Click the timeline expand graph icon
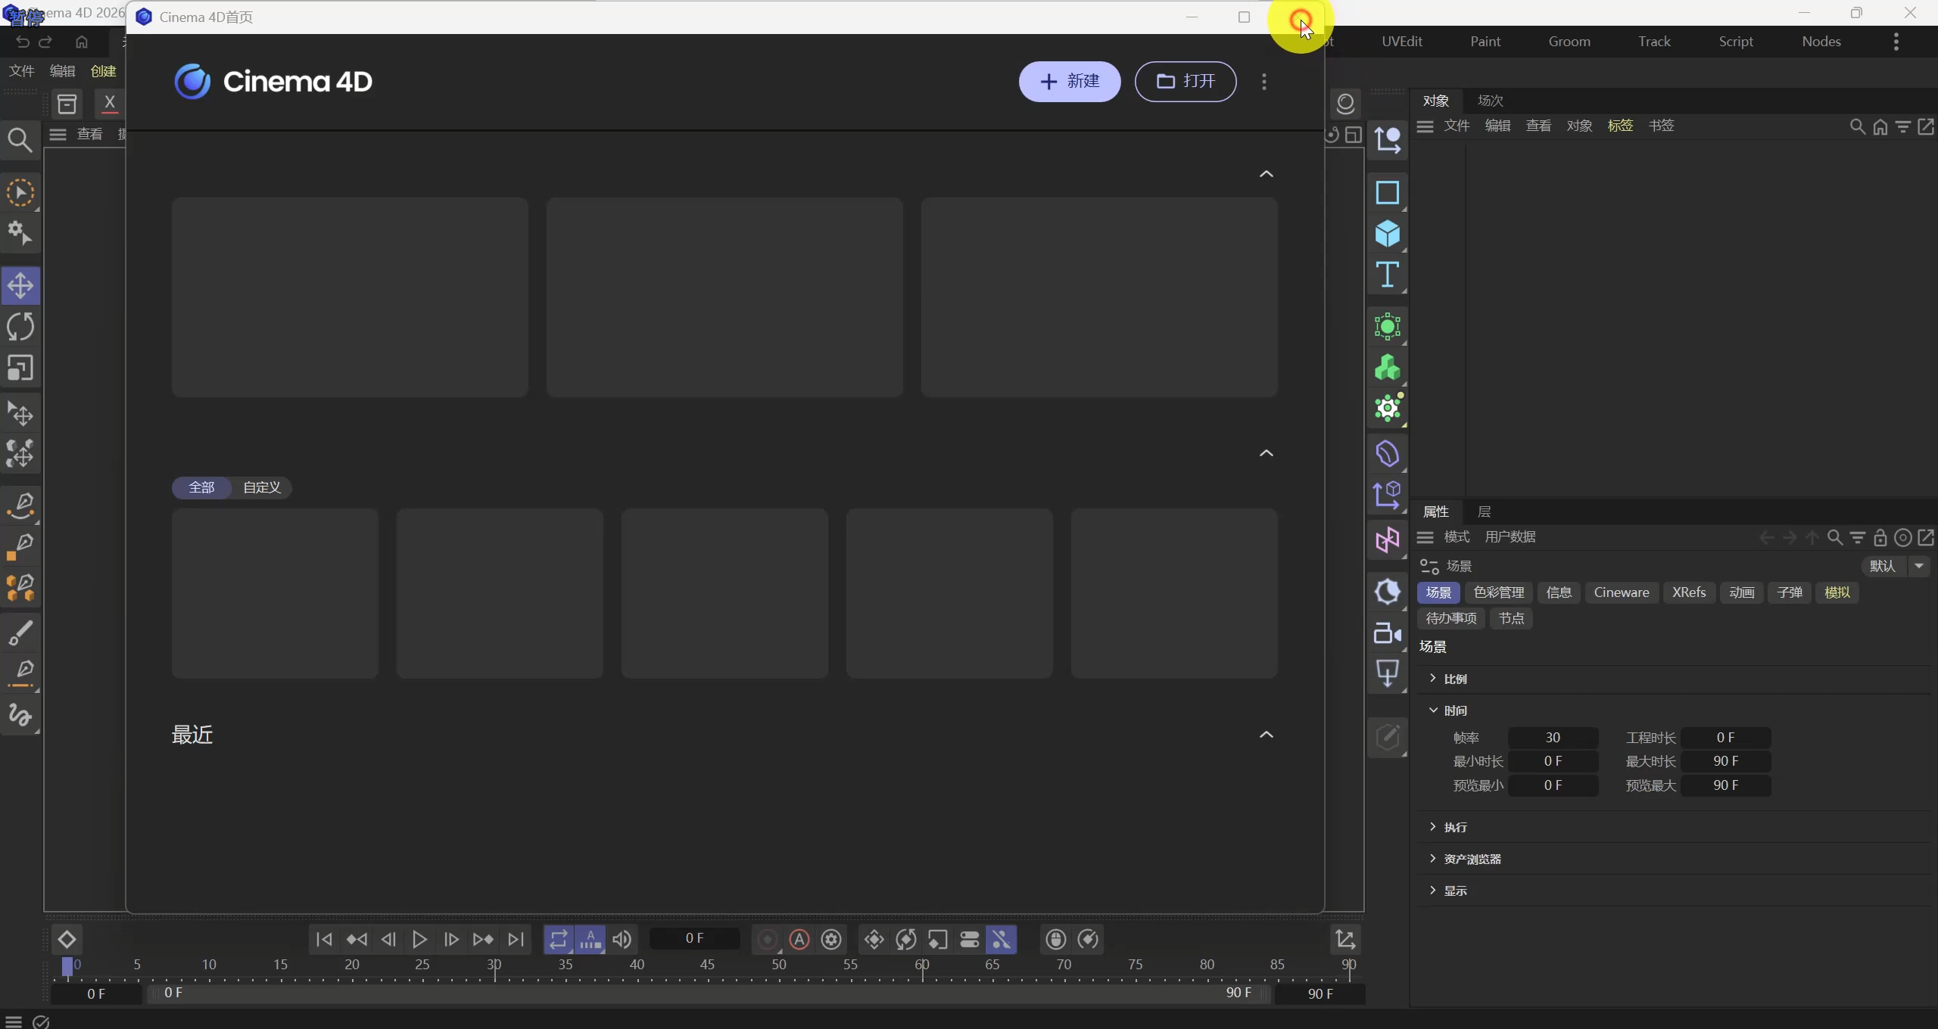This screenshot has height=1029, width=1938. tap(1345, 940)
